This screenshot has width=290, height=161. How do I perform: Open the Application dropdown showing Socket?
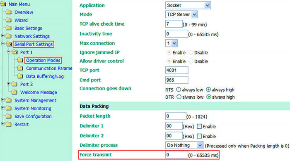click(x=188, y=5)
